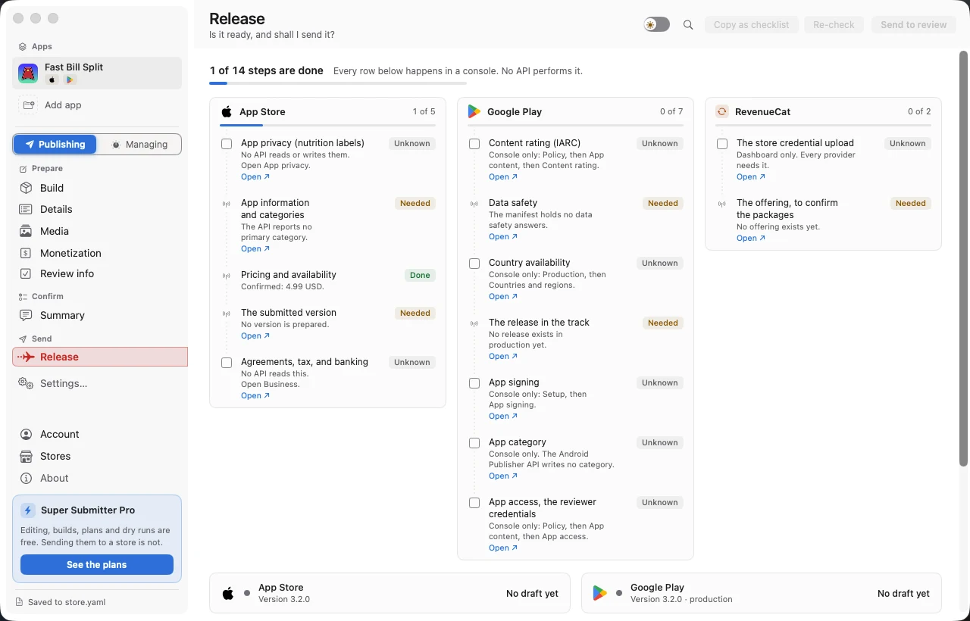The height and width of the screenshot is (621, 970).
Task: Click the vertical scrollbar of Release page
Action: (964, 257)
